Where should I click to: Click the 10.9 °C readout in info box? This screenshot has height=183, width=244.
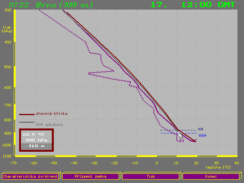pyautogui.click(x=33, y=135)
